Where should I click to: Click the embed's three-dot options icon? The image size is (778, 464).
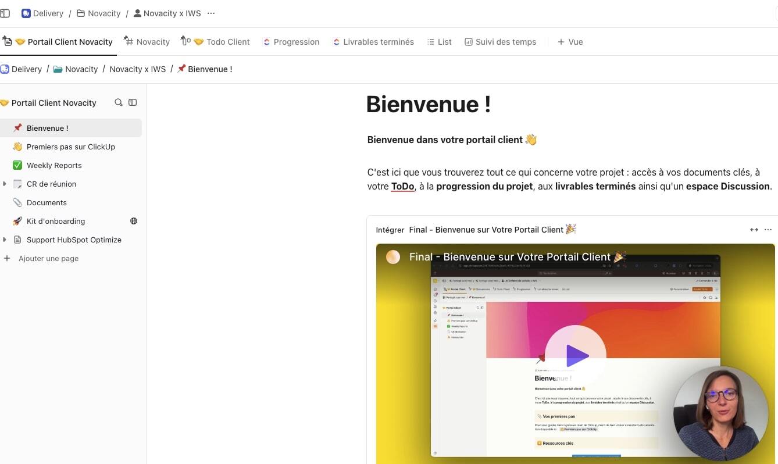(768, 230)
